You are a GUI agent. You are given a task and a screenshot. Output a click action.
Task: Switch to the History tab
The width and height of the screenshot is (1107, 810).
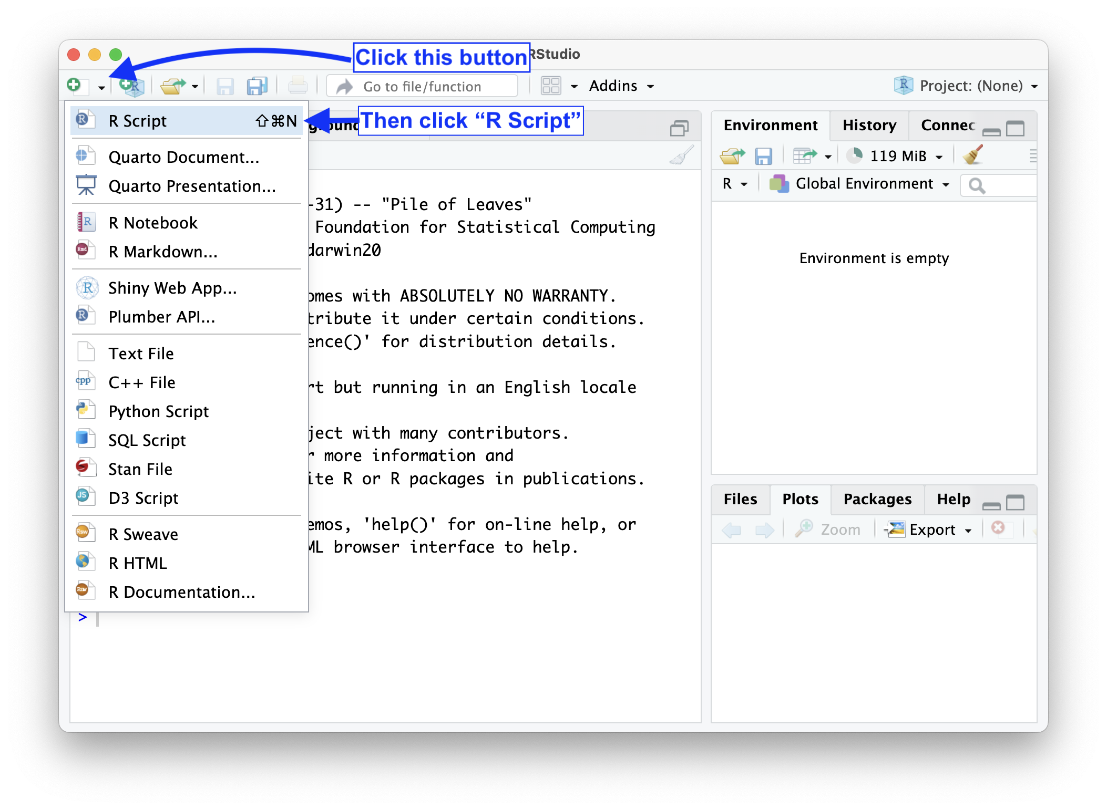click(868, 125)
